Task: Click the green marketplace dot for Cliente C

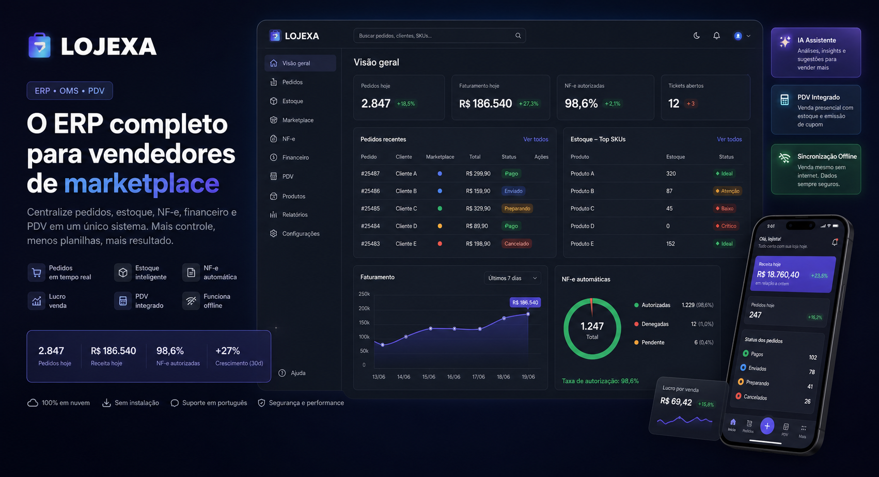Action: (x=440, y=209)
